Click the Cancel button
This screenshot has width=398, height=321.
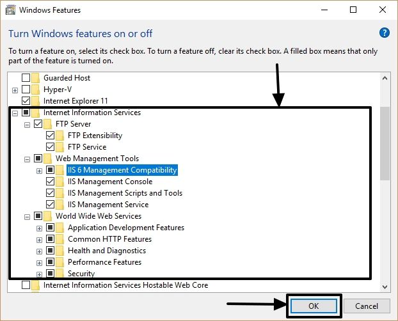tap(367, 306)
